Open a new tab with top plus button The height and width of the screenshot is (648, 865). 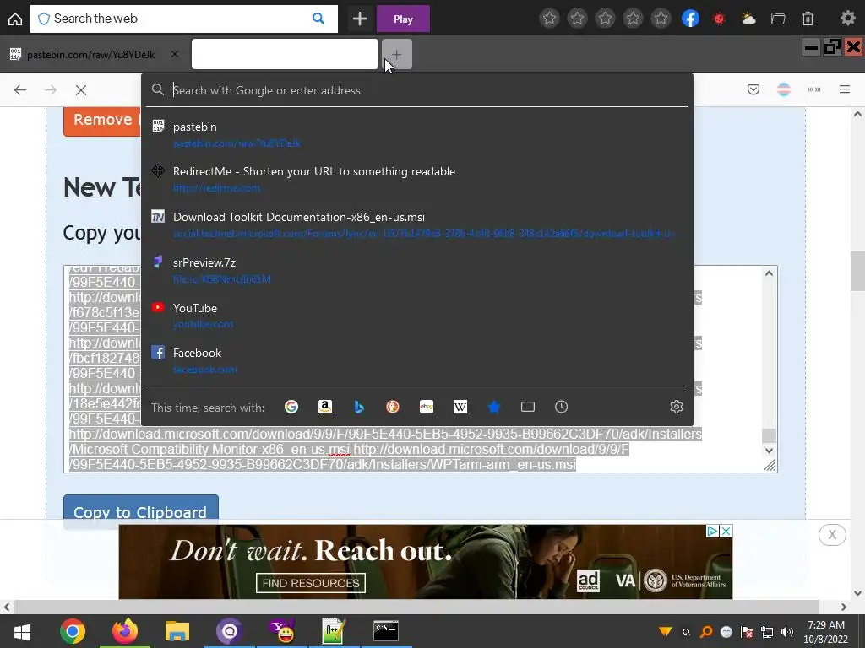360,19
